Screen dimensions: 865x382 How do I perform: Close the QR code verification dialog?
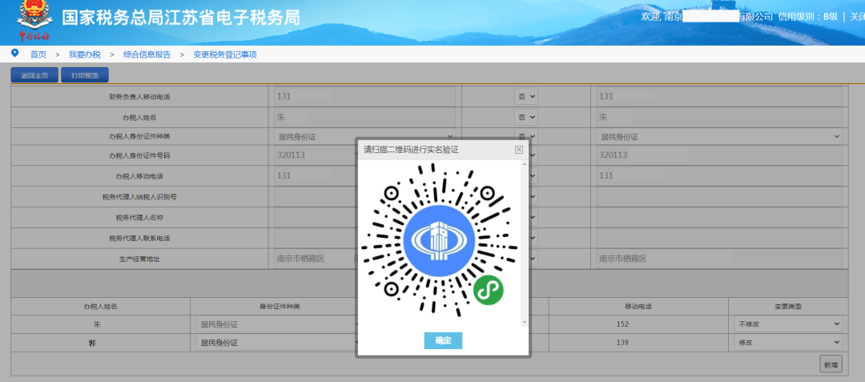click(518, 150)
